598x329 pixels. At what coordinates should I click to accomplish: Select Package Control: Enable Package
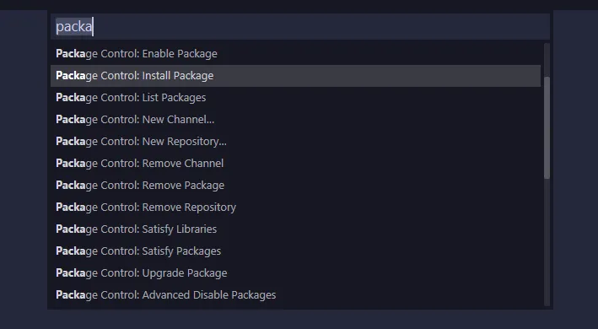[x=295, y=54]
